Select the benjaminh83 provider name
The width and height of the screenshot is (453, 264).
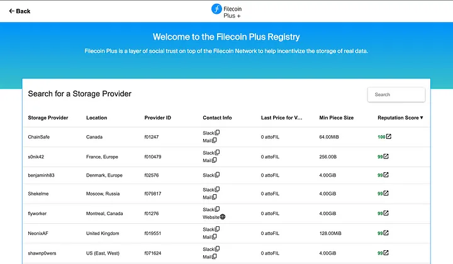[41, 175]
